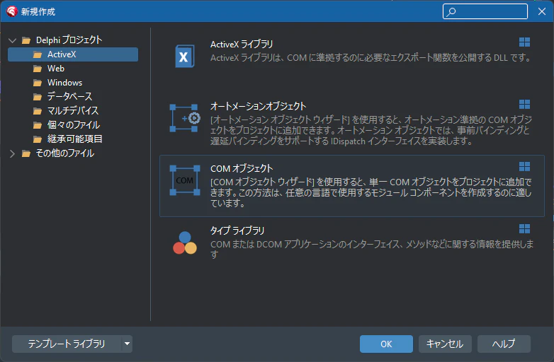Click the 個々のファイル folder icon
Viewport: 554px width, 362px height.
pos(38,125)
